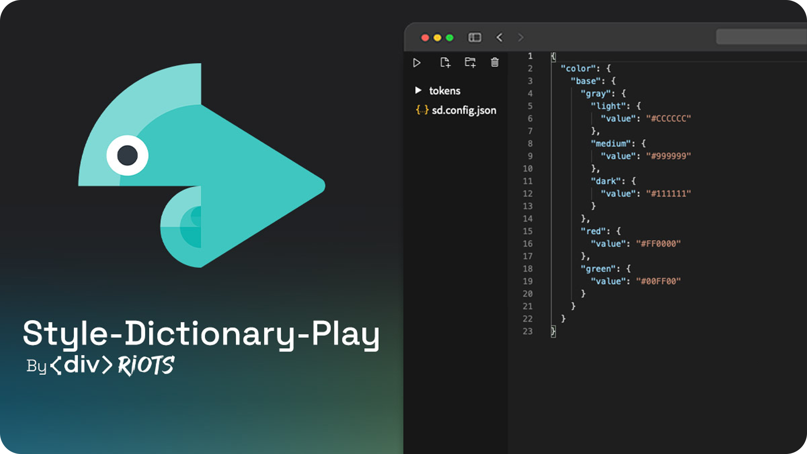Image resolution: width=807 pixels, height=454 pixels.
Task: Open sd.config.json from the file explorer
Action: [464, 110]
